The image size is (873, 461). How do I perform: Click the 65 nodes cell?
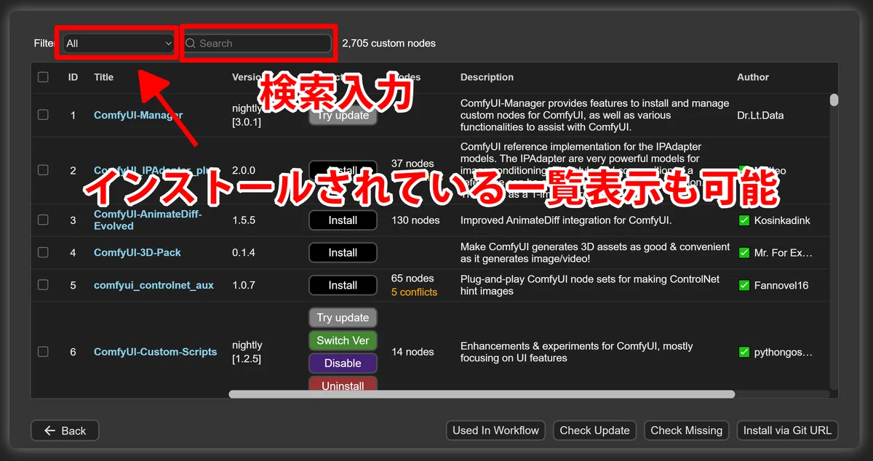click(x=412, y=278)
